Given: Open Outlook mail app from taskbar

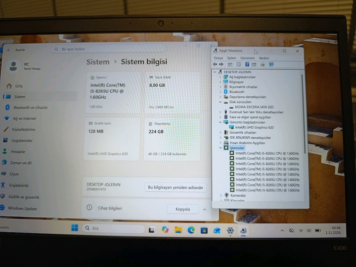Looking at the screenshot, I should tap(217, 231).
